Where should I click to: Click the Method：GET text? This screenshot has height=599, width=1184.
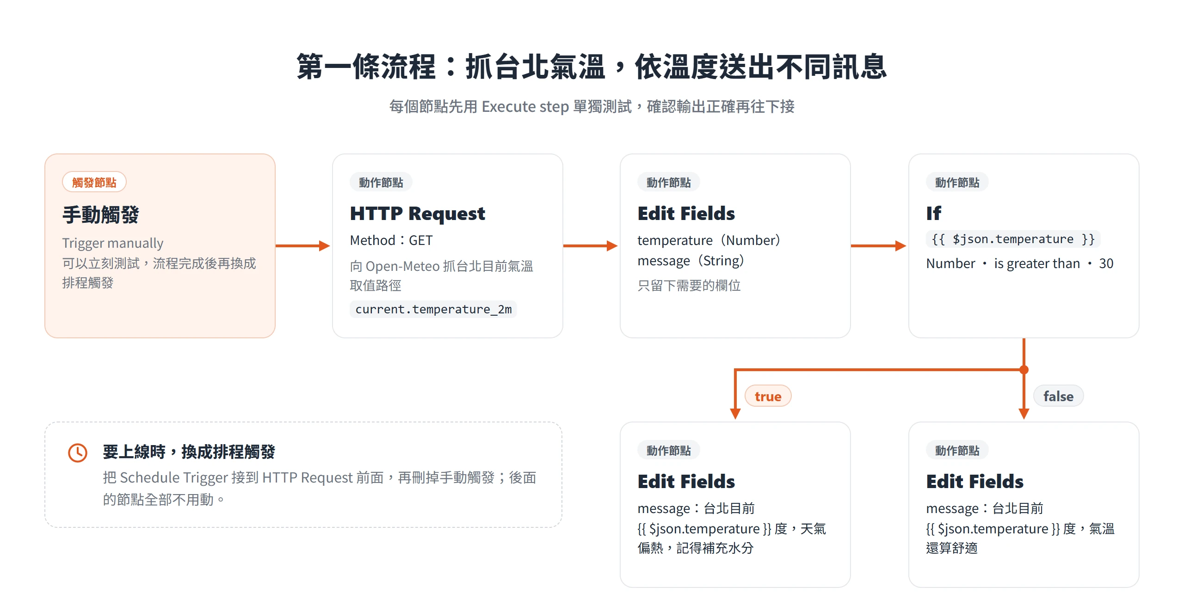(x=391, y=240)
